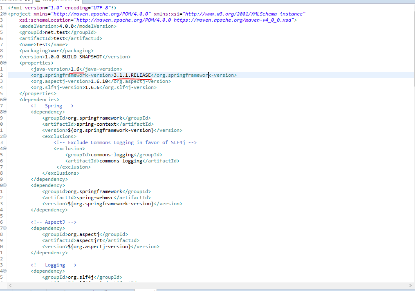The height and width of the screenshot is (291, 415).
Task: Fold the dependency under the Spring comment
Action: pyautogui.click(x=5, y=112)
